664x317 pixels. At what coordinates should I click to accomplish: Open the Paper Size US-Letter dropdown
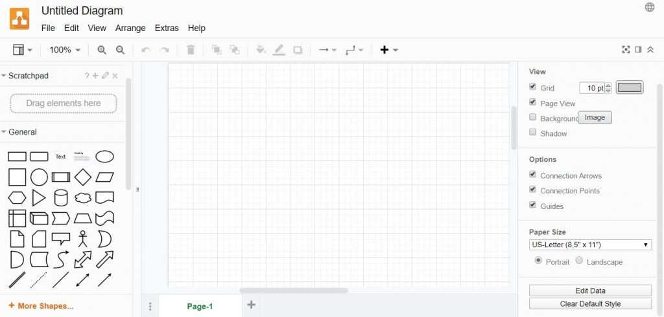pyautogui.click(x=590, y=245)
